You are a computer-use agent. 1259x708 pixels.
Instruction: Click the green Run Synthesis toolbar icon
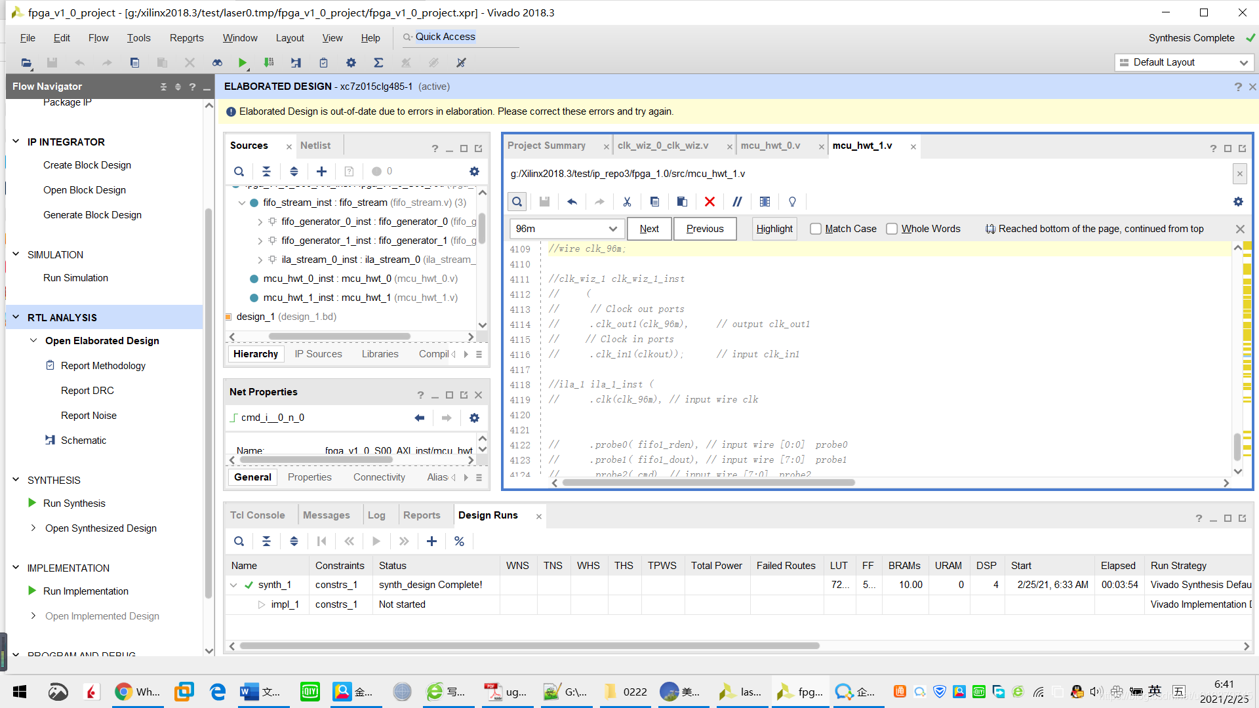click(243, 63)
